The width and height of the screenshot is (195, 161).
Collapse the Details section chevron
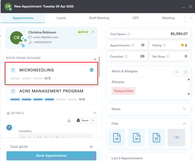pyautogui.click(x=95, y=113)
